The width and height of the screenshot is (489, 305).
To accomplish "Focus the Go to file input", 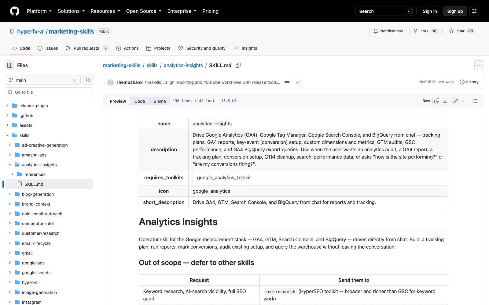I will click(x=49, y=92).
